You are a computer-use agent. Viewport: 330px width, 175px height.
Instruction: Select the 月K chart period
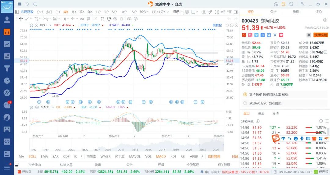(x=74, y=12)
